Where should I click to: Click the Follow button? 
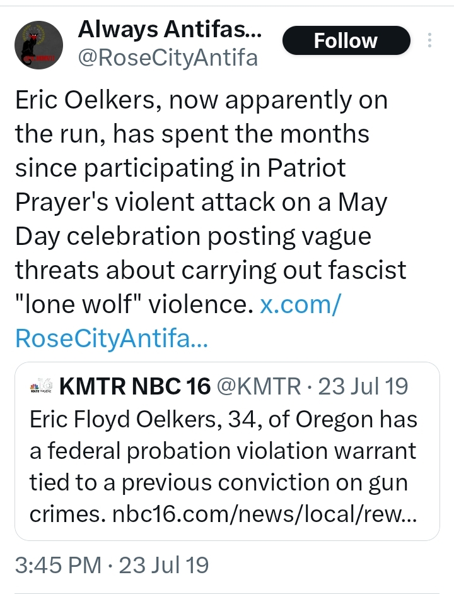tap(346, 41)
